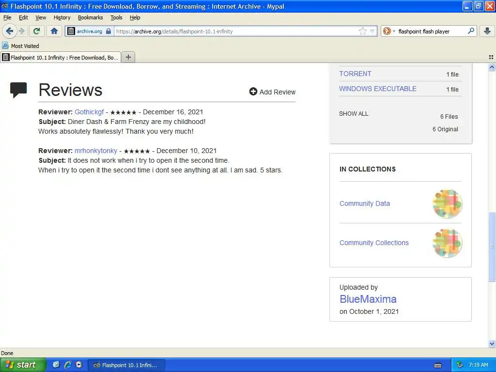496x372 pixels.
Task: Open the Community Data link
Action: click(x=364, y=203)
